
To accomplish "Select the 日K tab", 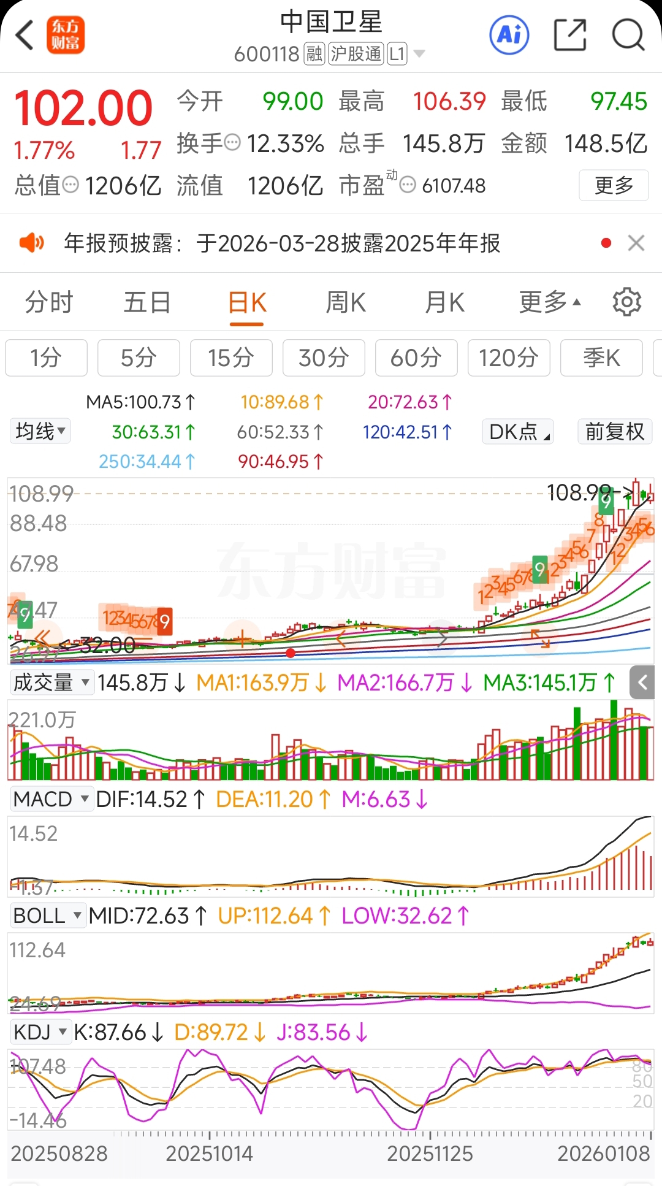I will point(247,303).
